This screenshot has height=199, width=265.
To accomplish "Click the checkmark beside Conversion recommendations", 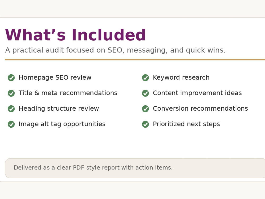I will (x=145, y=109).
